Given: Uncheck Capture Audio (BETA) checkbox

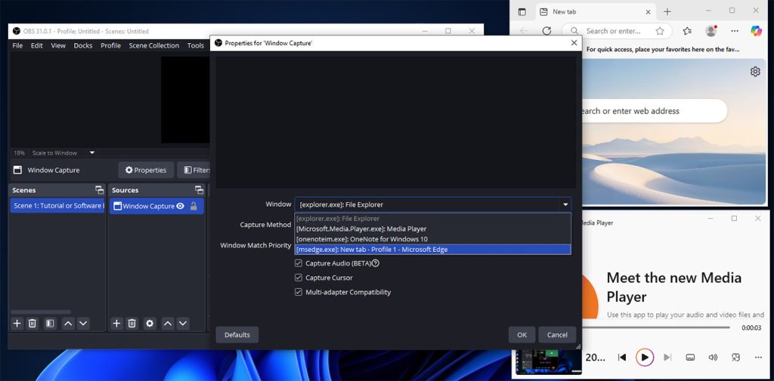Looking at the screenshot, I should tap(298, 263).
